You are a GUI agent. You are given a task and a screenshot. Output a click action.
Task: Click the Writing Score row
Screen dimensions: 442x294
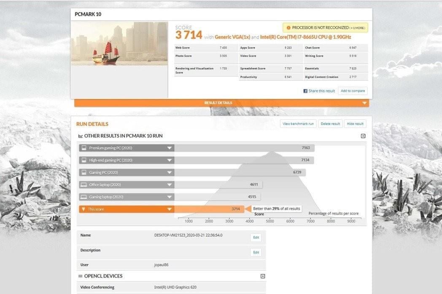[x=336, y=58]
